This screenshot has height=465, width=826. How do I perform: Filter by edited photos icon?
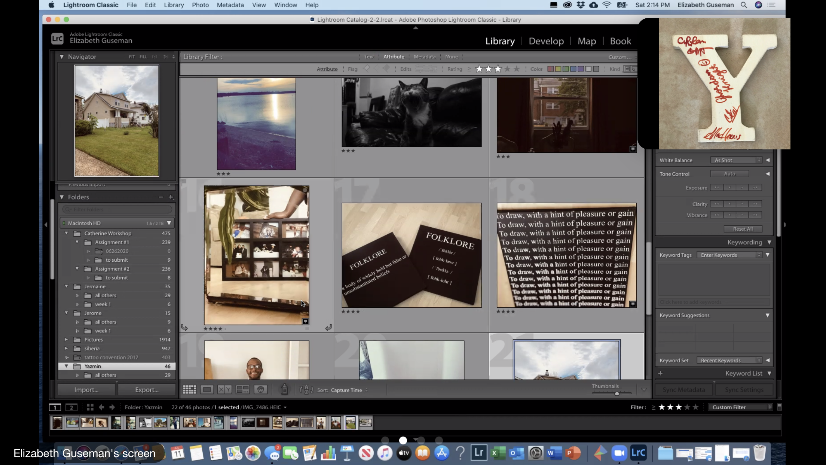tap(421, 69)
